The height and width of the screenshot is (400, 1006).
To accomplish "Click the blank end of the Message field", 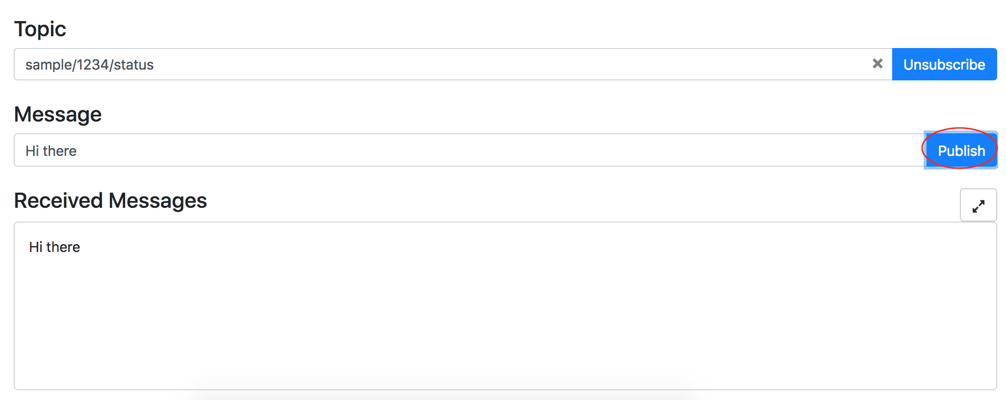I will [834, 150].
